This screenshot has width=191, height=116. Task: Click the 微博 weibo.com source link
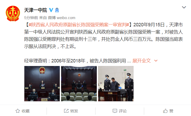(62, 18)
